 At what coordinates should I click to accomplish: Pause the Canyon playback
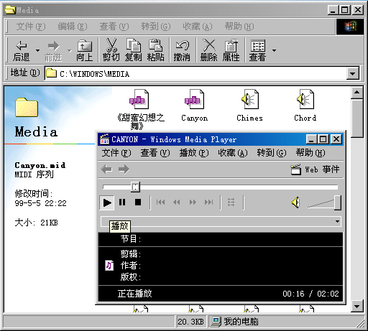coord(122,202)
